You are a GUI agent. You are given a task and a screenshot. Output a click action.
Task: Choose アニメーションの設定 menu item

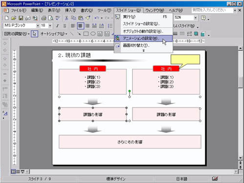click(143, 39)
